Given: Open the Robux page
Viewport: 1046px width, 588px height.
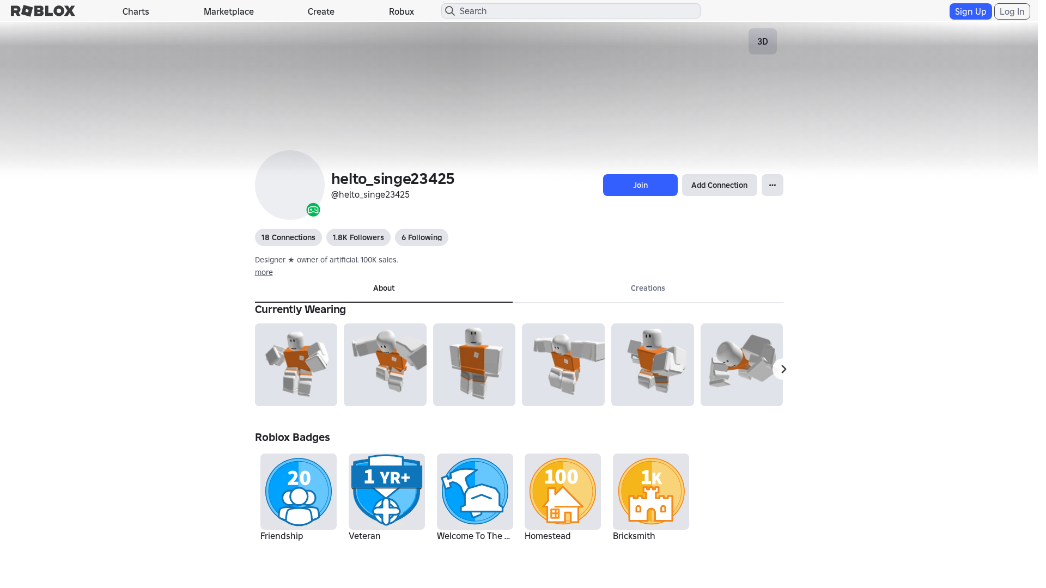Looking at the screenshot, I should [402, 11].
